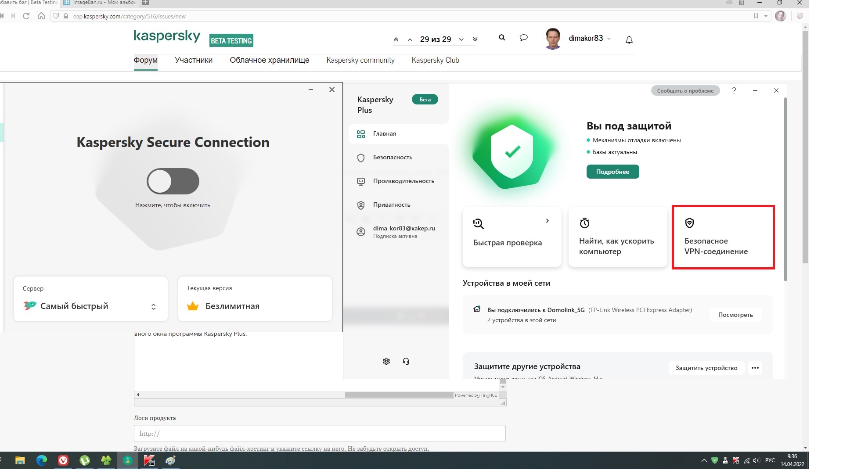Open Производительность section in sidebar

[398, 181]
